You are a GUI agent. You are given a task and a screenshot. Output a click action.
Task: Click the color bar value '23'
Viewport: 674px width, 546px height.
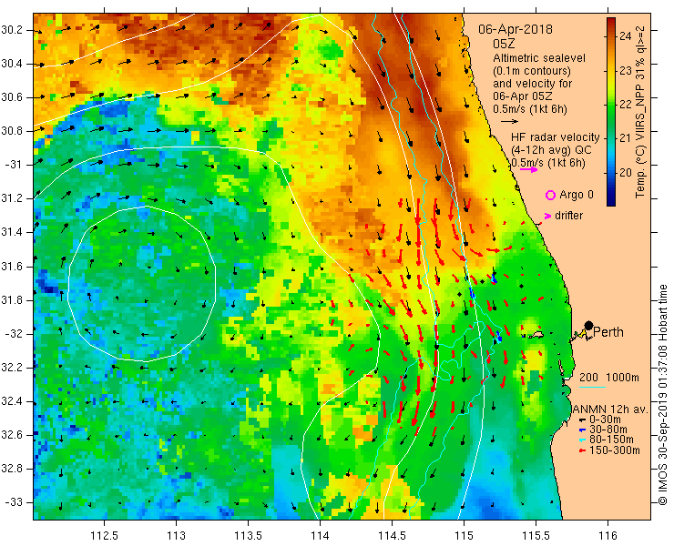coord(626,70)
